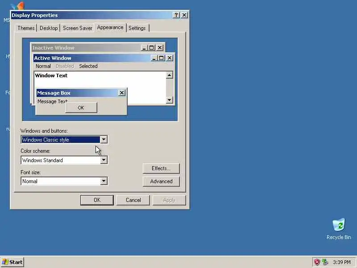Click the red shield tray icon
357x268 pixels.
317,262
